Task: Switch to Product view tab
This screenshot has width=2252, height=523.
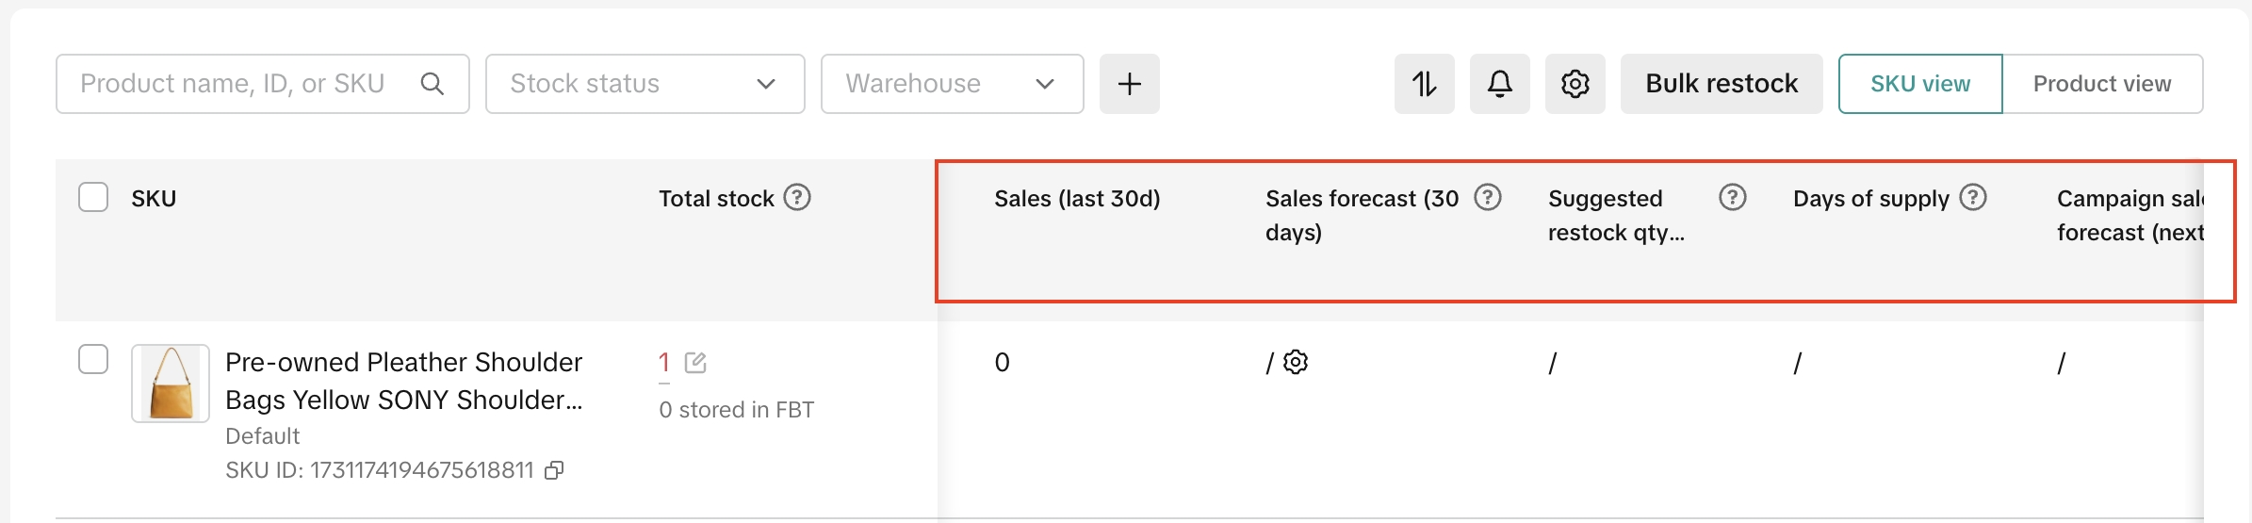Action: pyautogui.click(x=2101, y=84)
